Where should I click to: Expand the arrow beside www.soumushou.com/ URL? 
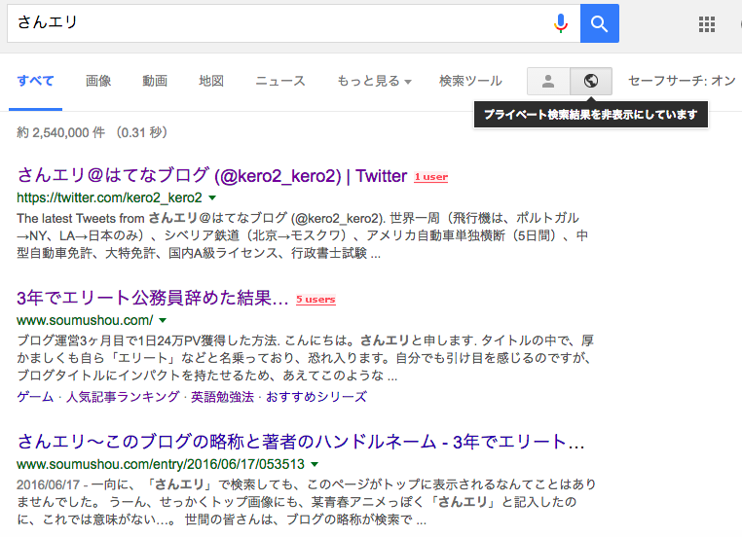[163, 320]
